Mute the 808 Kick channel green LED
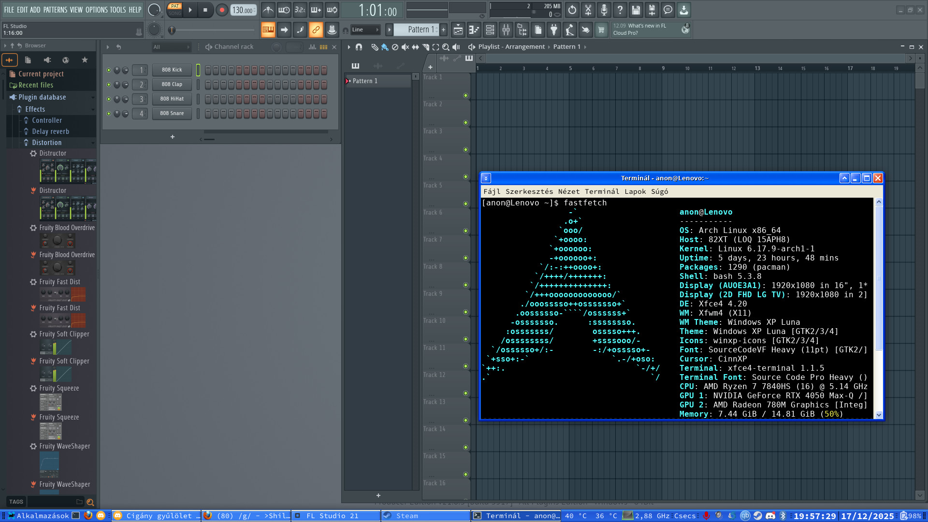The width and height of the screenshot is (928, 522). (x=109, y=70)
